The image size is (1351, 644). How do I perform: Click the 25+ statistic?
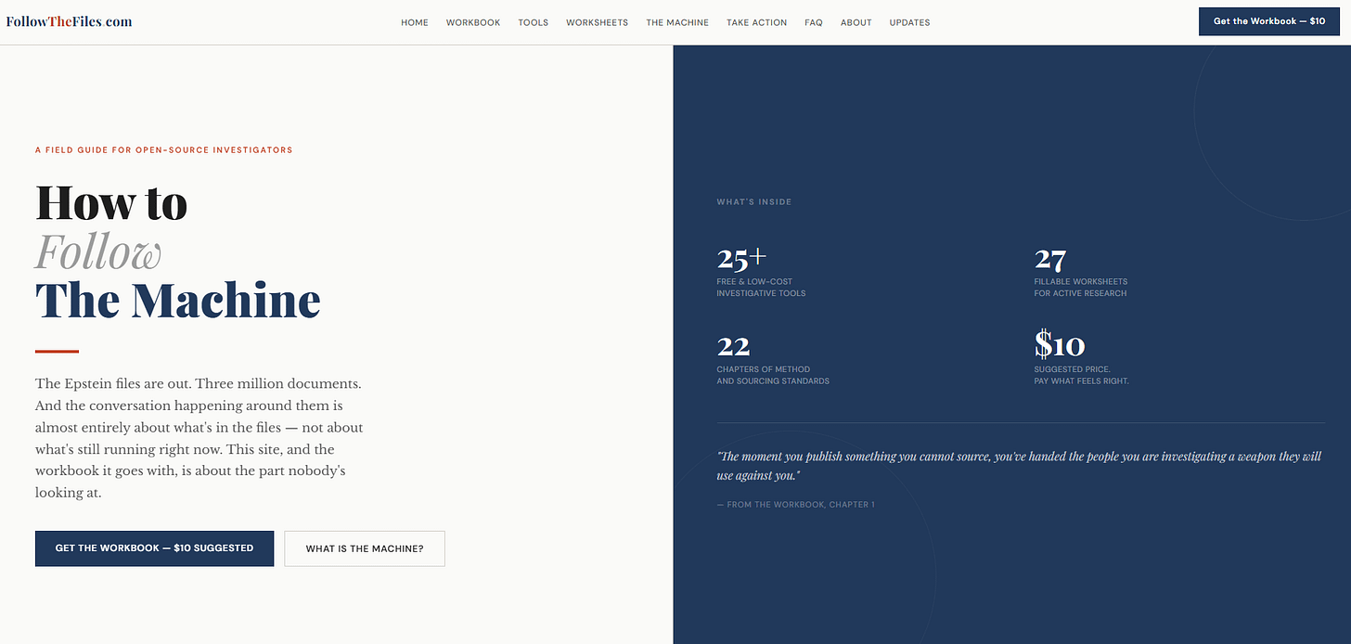tap(741, 258)
